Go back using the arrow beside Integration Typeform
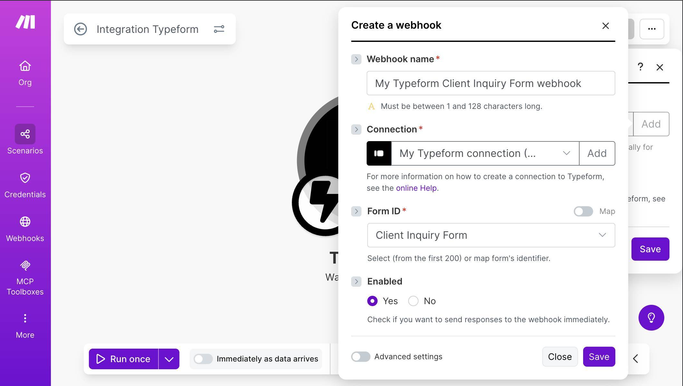The width and height of the screenshot is (683, 386). 81,29
